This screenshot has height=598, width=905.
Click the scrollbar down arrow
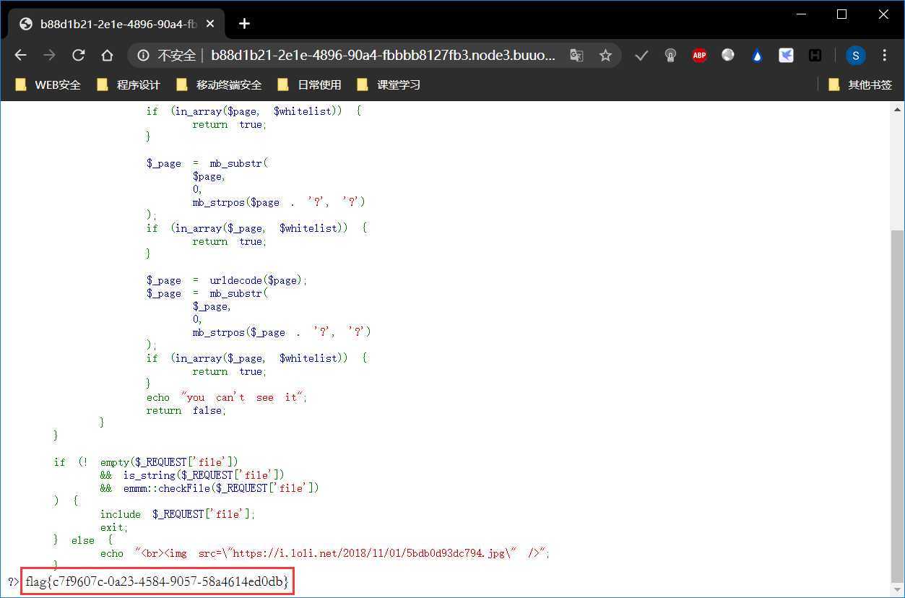898,590
